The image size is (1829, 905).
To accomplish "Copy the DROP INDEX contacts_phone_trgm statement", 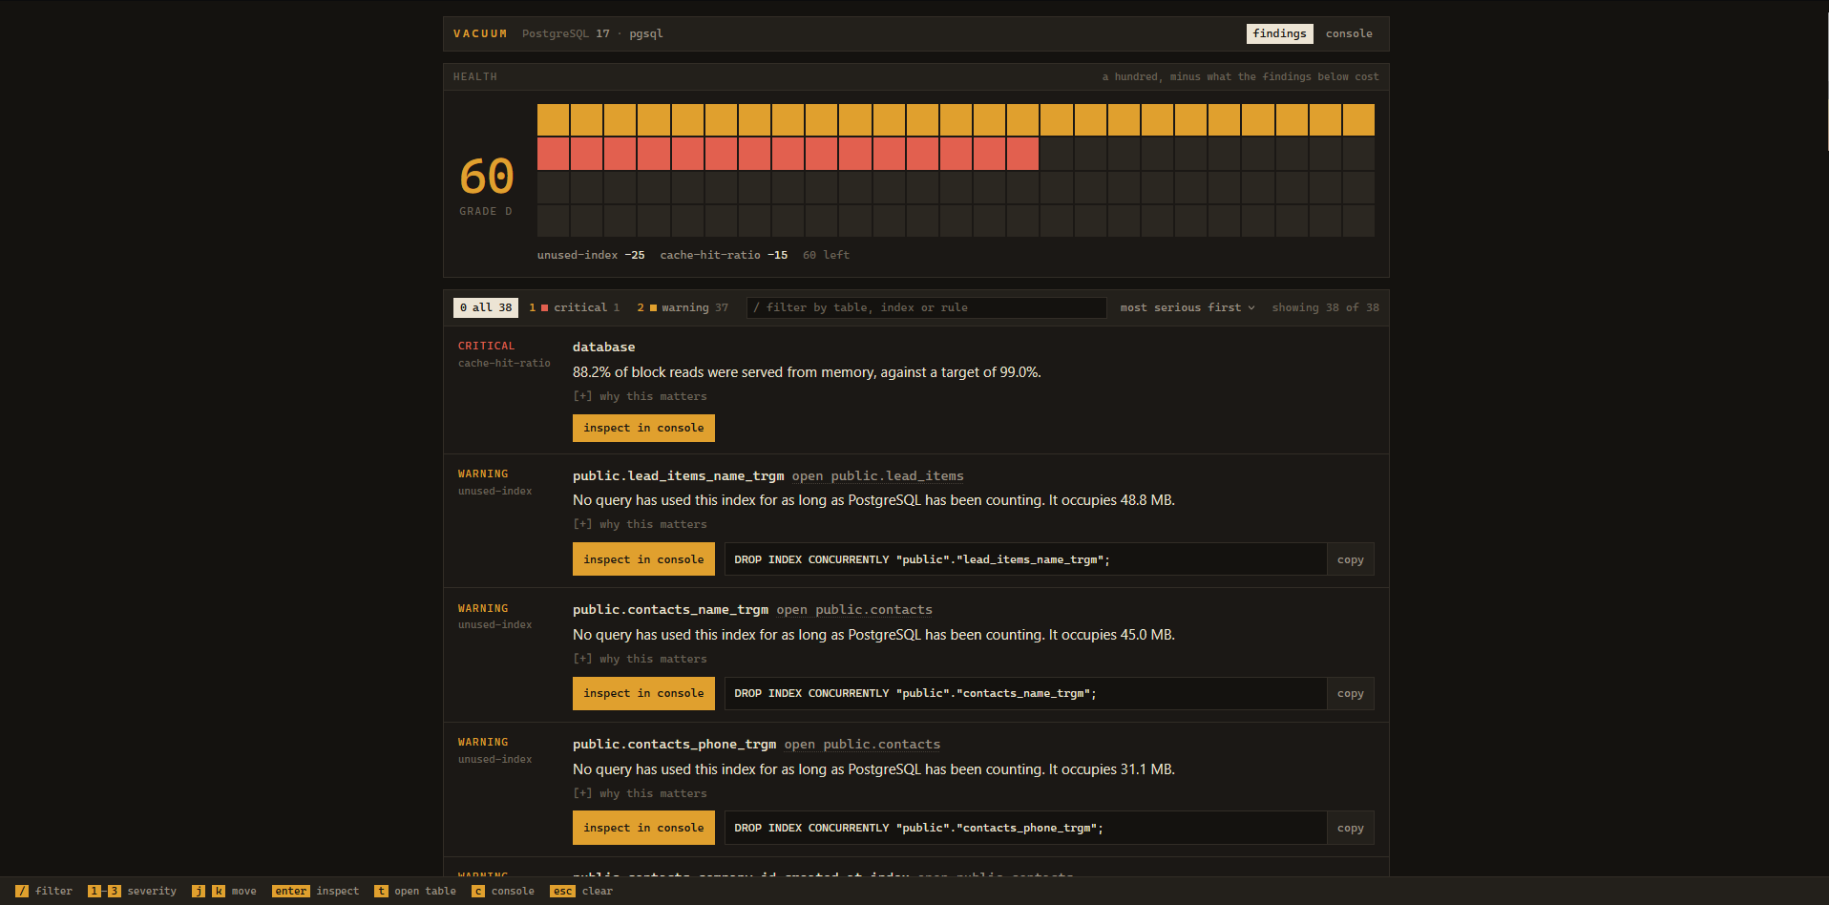I will point(1350,828).
